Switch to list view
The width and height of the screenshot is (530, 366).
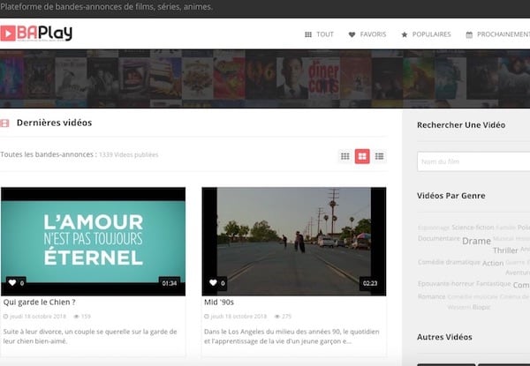click(x=379, y=156)
